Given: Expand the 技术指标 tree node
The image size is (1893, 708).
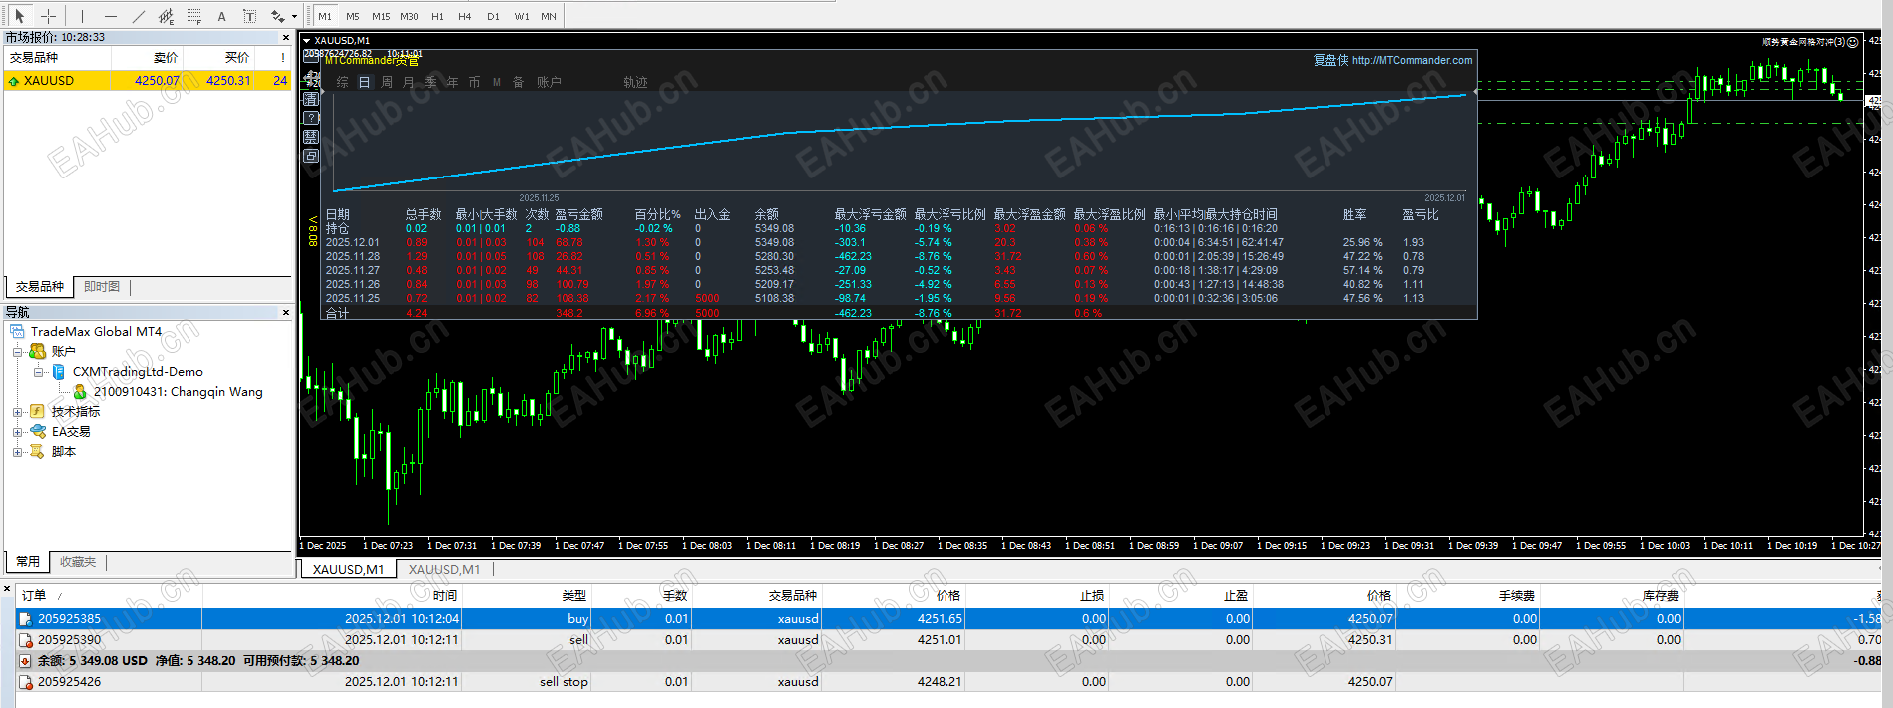Looking at the screenshot, I should point(17,412).
